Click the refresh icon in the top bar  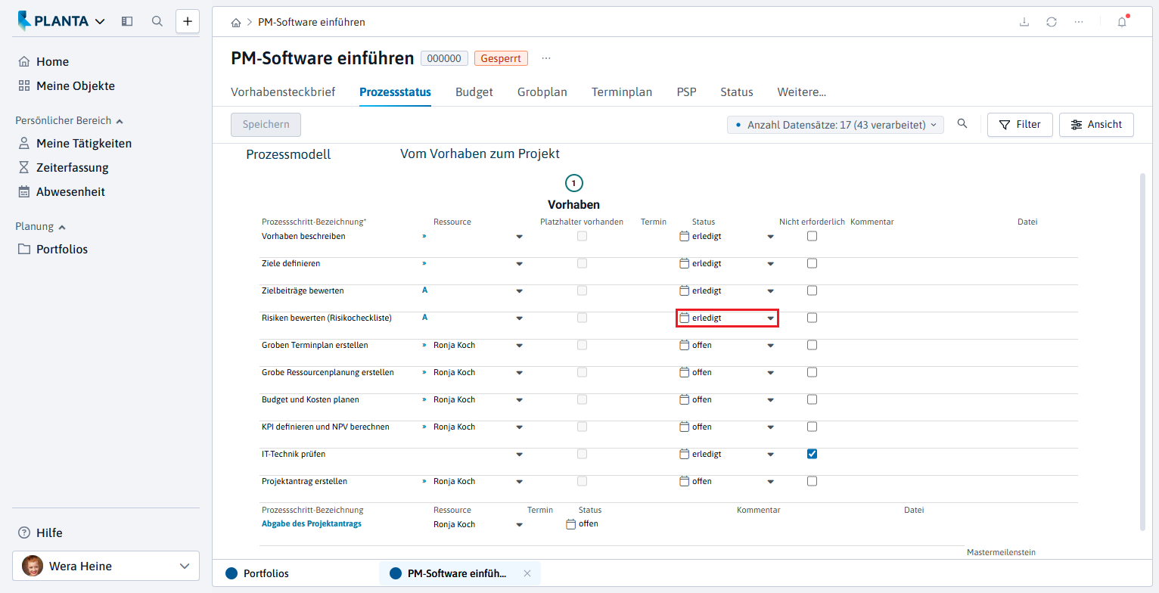(x=1052, y=22)
